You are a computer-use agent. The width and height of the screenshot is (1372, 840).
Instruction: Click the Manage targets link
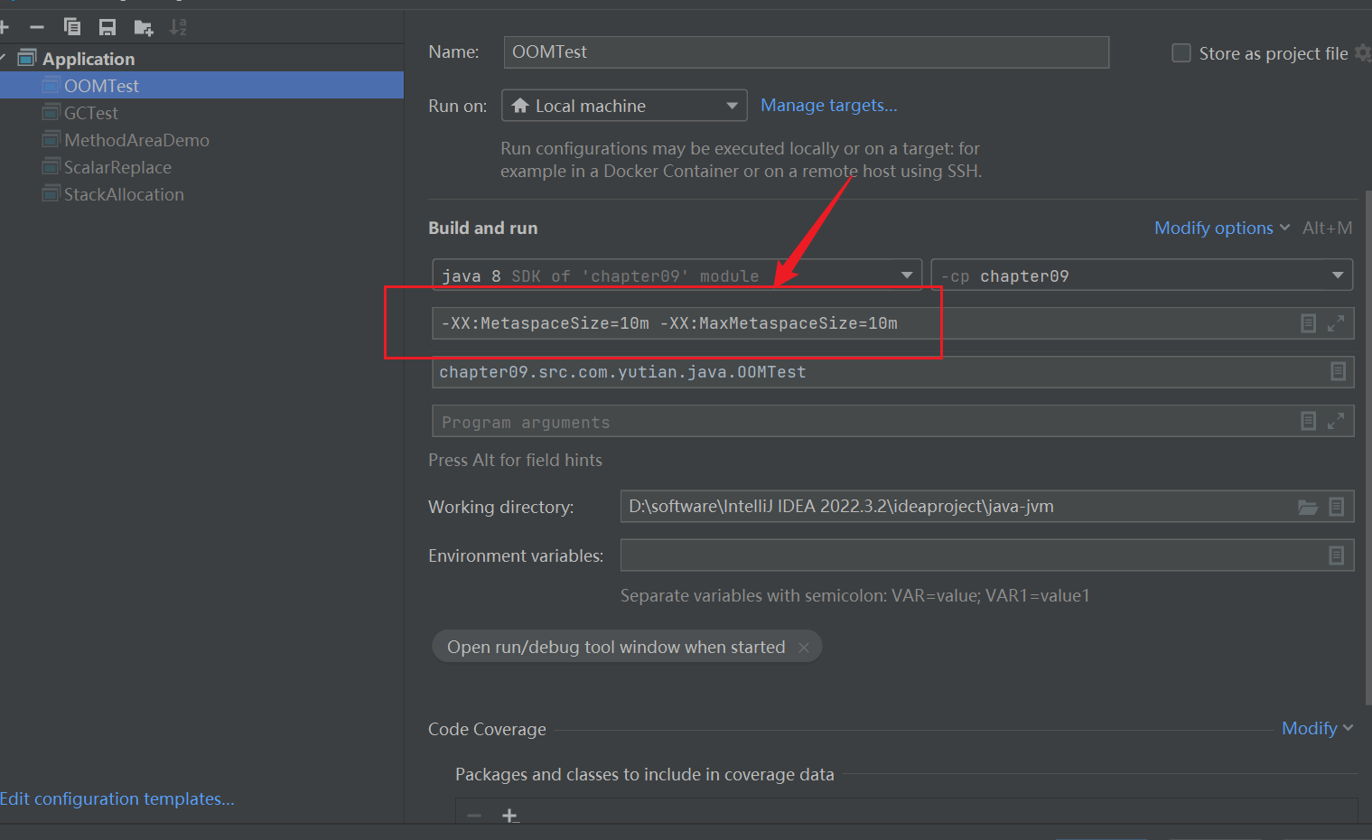[828, 106]
